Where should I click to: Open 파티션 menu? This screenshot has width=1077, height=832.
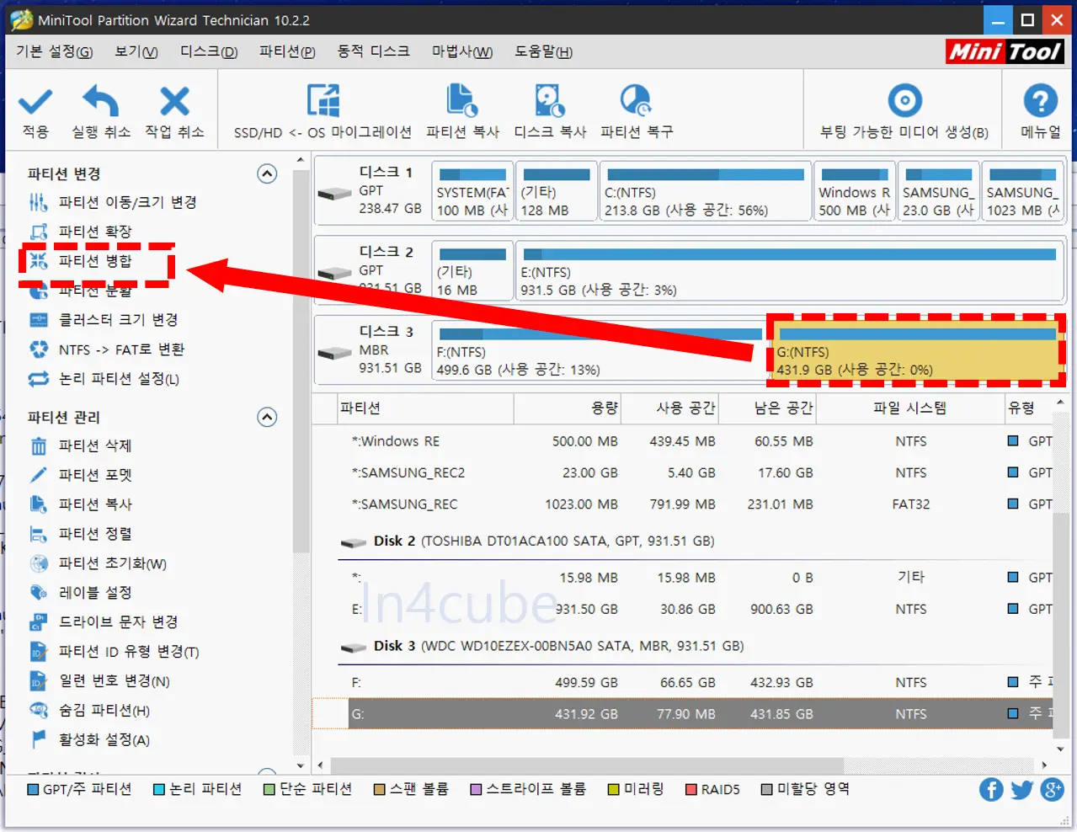coord(287,51)
